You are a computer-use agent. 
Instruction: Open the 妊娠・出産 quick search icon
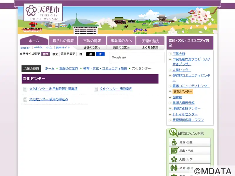click(x=174, y=142)
